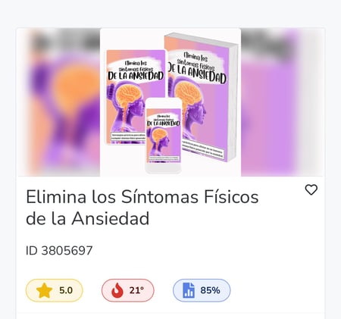Click the smartphone mockup in the cover
Screen dimensions: 341x319
(x=164, y=136)
